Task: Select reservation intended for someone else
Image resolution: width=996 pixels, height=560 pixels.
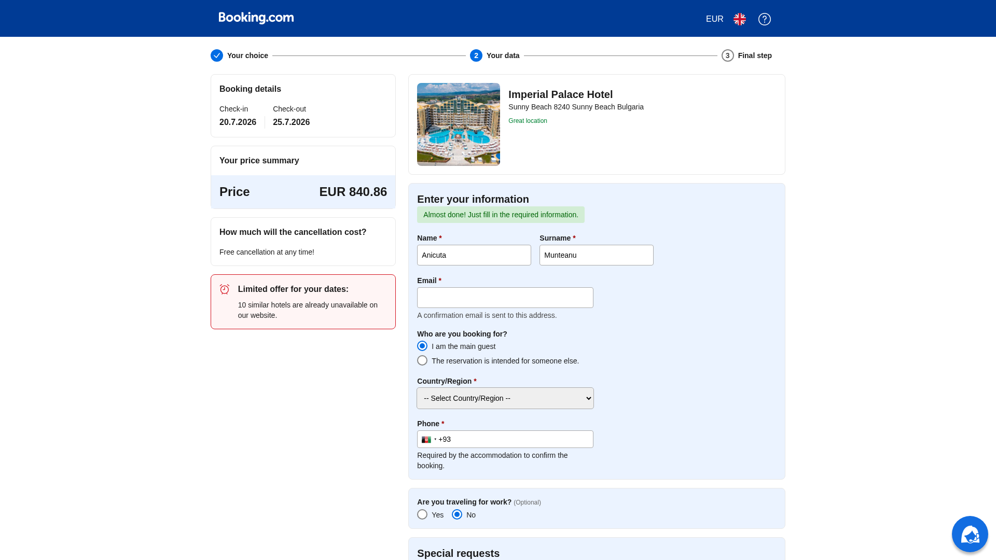Action: 422,360
